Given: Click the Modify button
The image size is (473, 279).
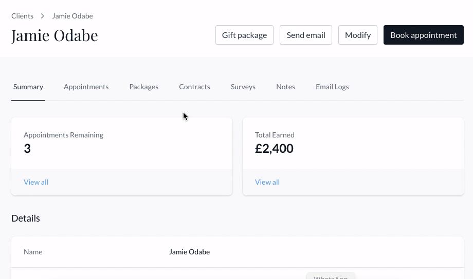Looking at the screenshot, I should [358, 35].
